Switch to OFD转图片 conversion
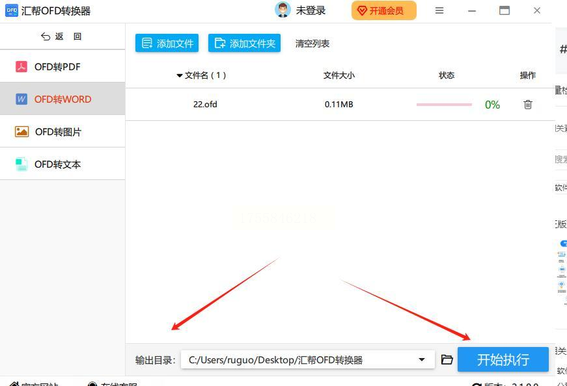Screen dimensions: 567x386 [x=62, y=131]
